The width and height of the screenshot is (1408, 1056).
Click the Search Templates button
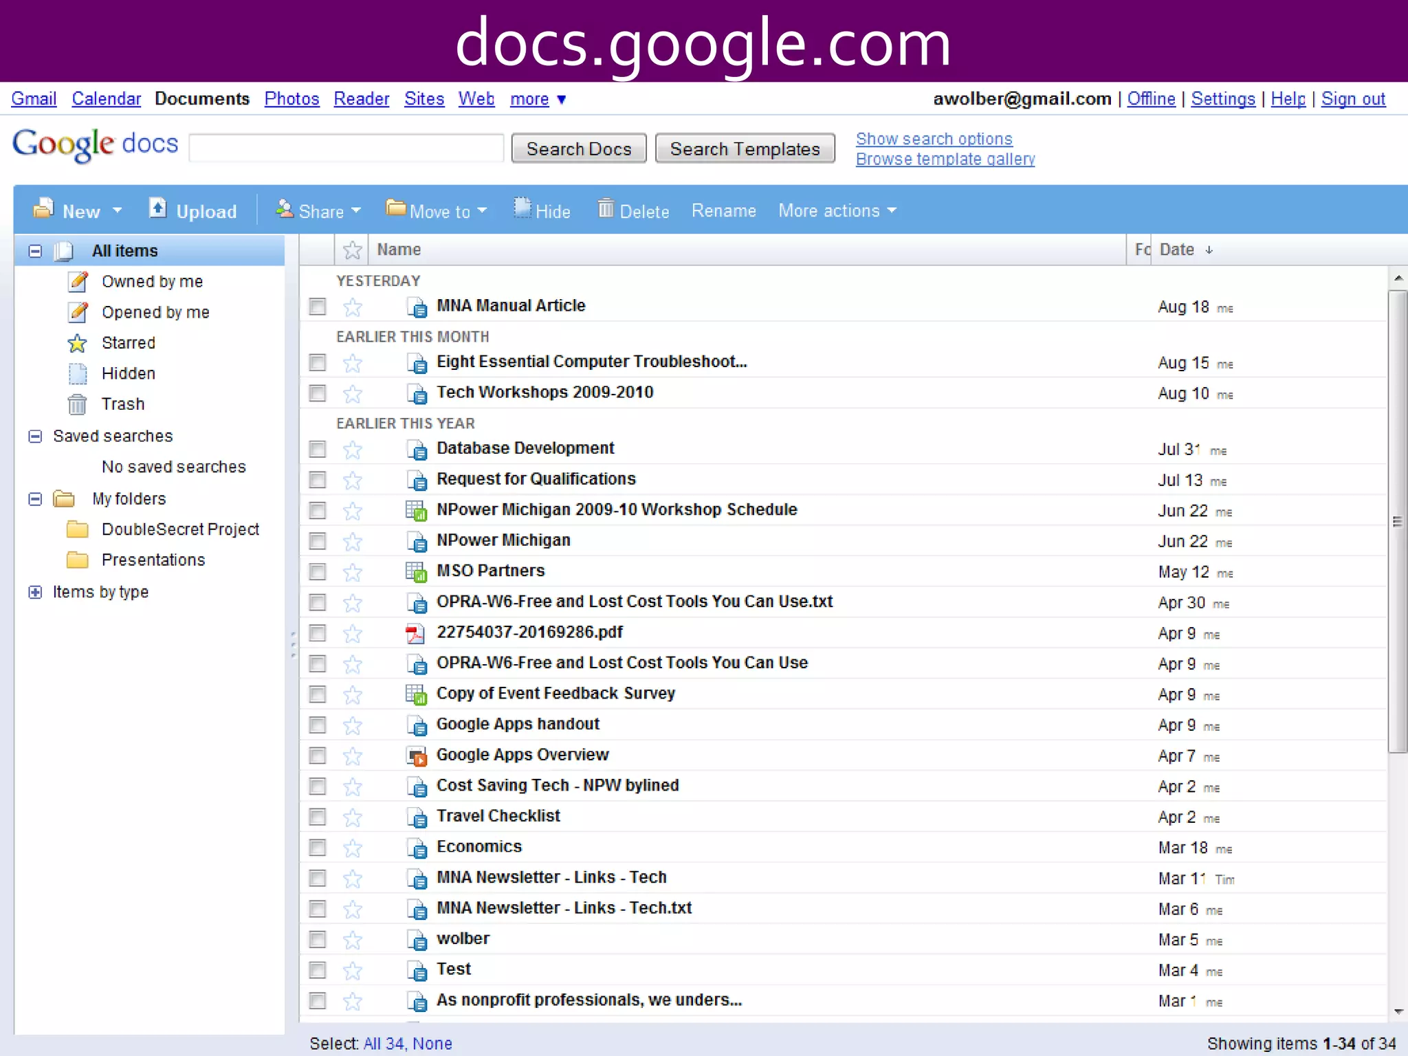click(745, 149)
